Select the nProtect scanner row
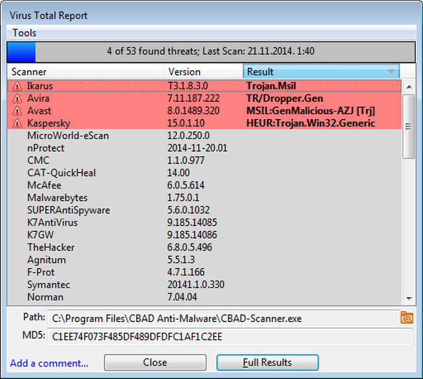The image size is (423, 379). [204, 148]
